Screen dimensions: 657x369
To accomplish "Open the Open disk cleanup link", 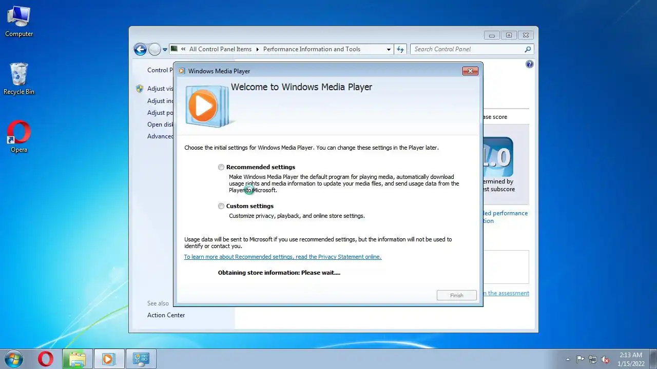I will (160, 125).
